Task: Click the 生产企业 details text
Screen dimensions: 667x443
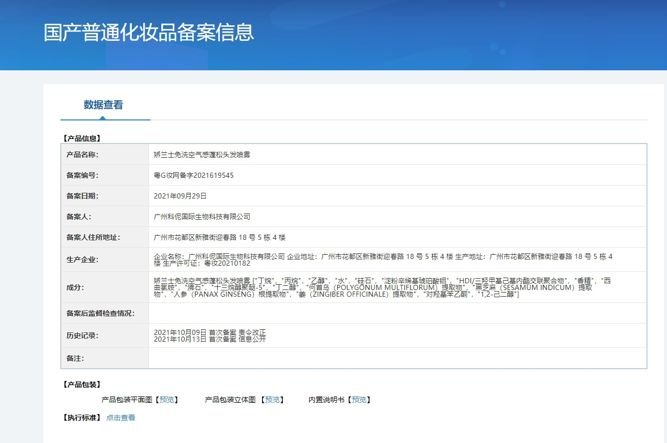Action: click(383, 259)
